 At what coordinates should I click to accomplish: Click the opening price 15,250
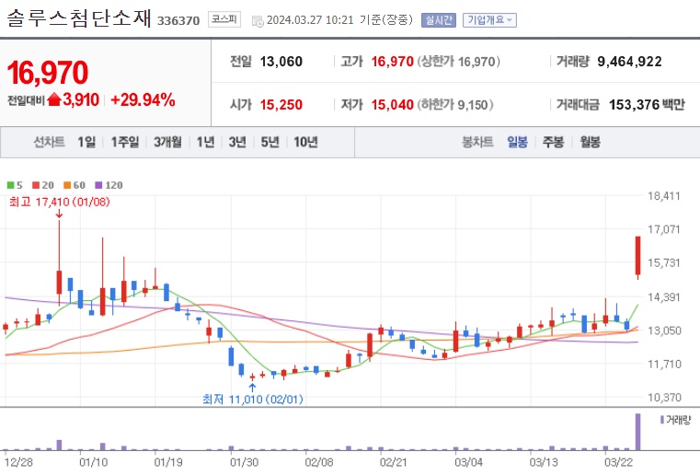coord(281,105)
